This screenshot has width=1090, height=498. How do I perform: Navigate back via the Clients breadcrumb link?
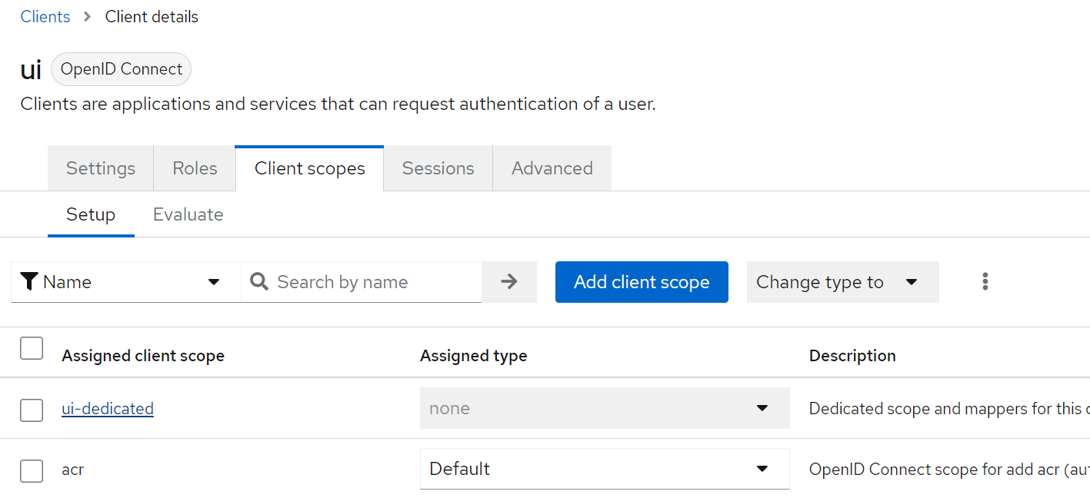45,16
